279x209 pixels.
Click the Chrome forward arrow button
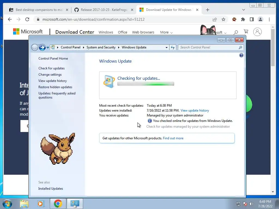pos(19,19)
